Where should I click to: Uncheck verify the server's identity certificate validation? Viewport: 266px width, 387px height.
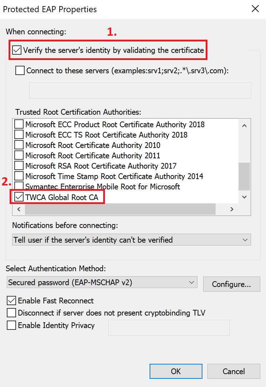[x=17, y=50]
